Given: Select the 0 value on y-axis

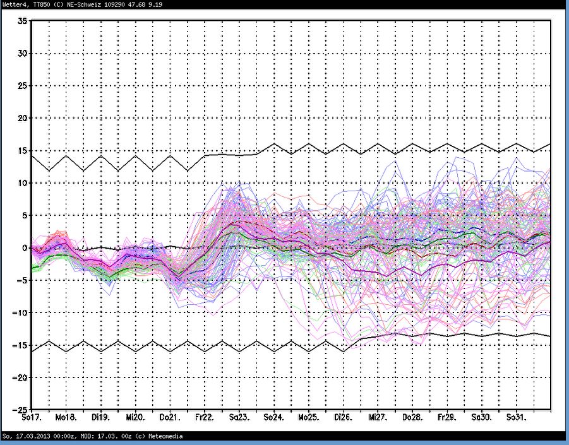Looking at the screenshot, I should click(x=24, y=247).
